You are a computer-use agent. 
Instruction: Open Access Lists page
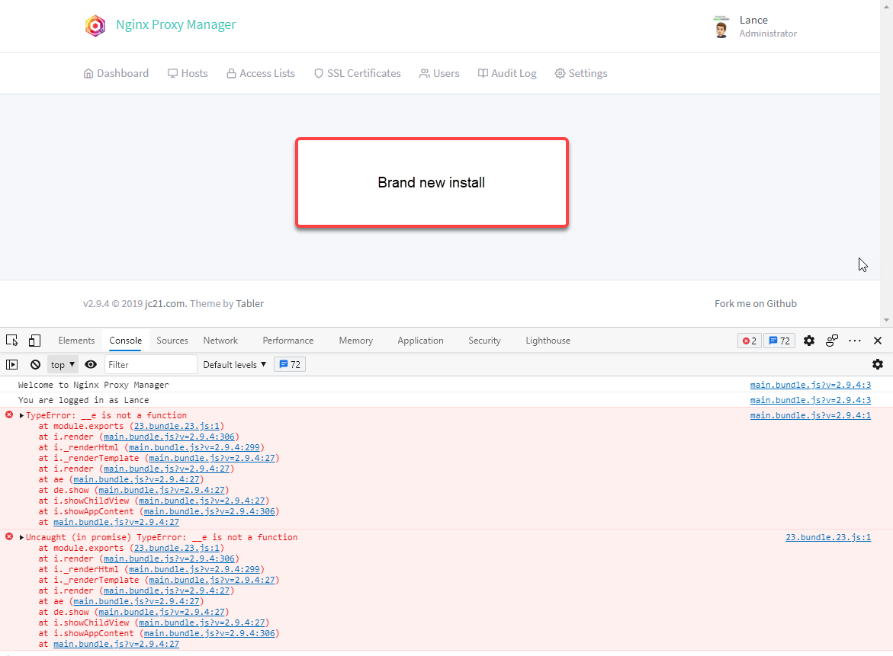pyautogui.click(x=261, y=73)
